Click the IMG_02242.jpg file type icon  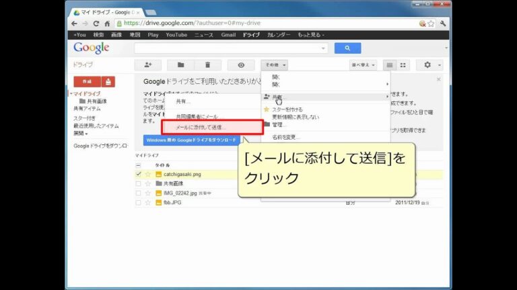pos(159,193)
